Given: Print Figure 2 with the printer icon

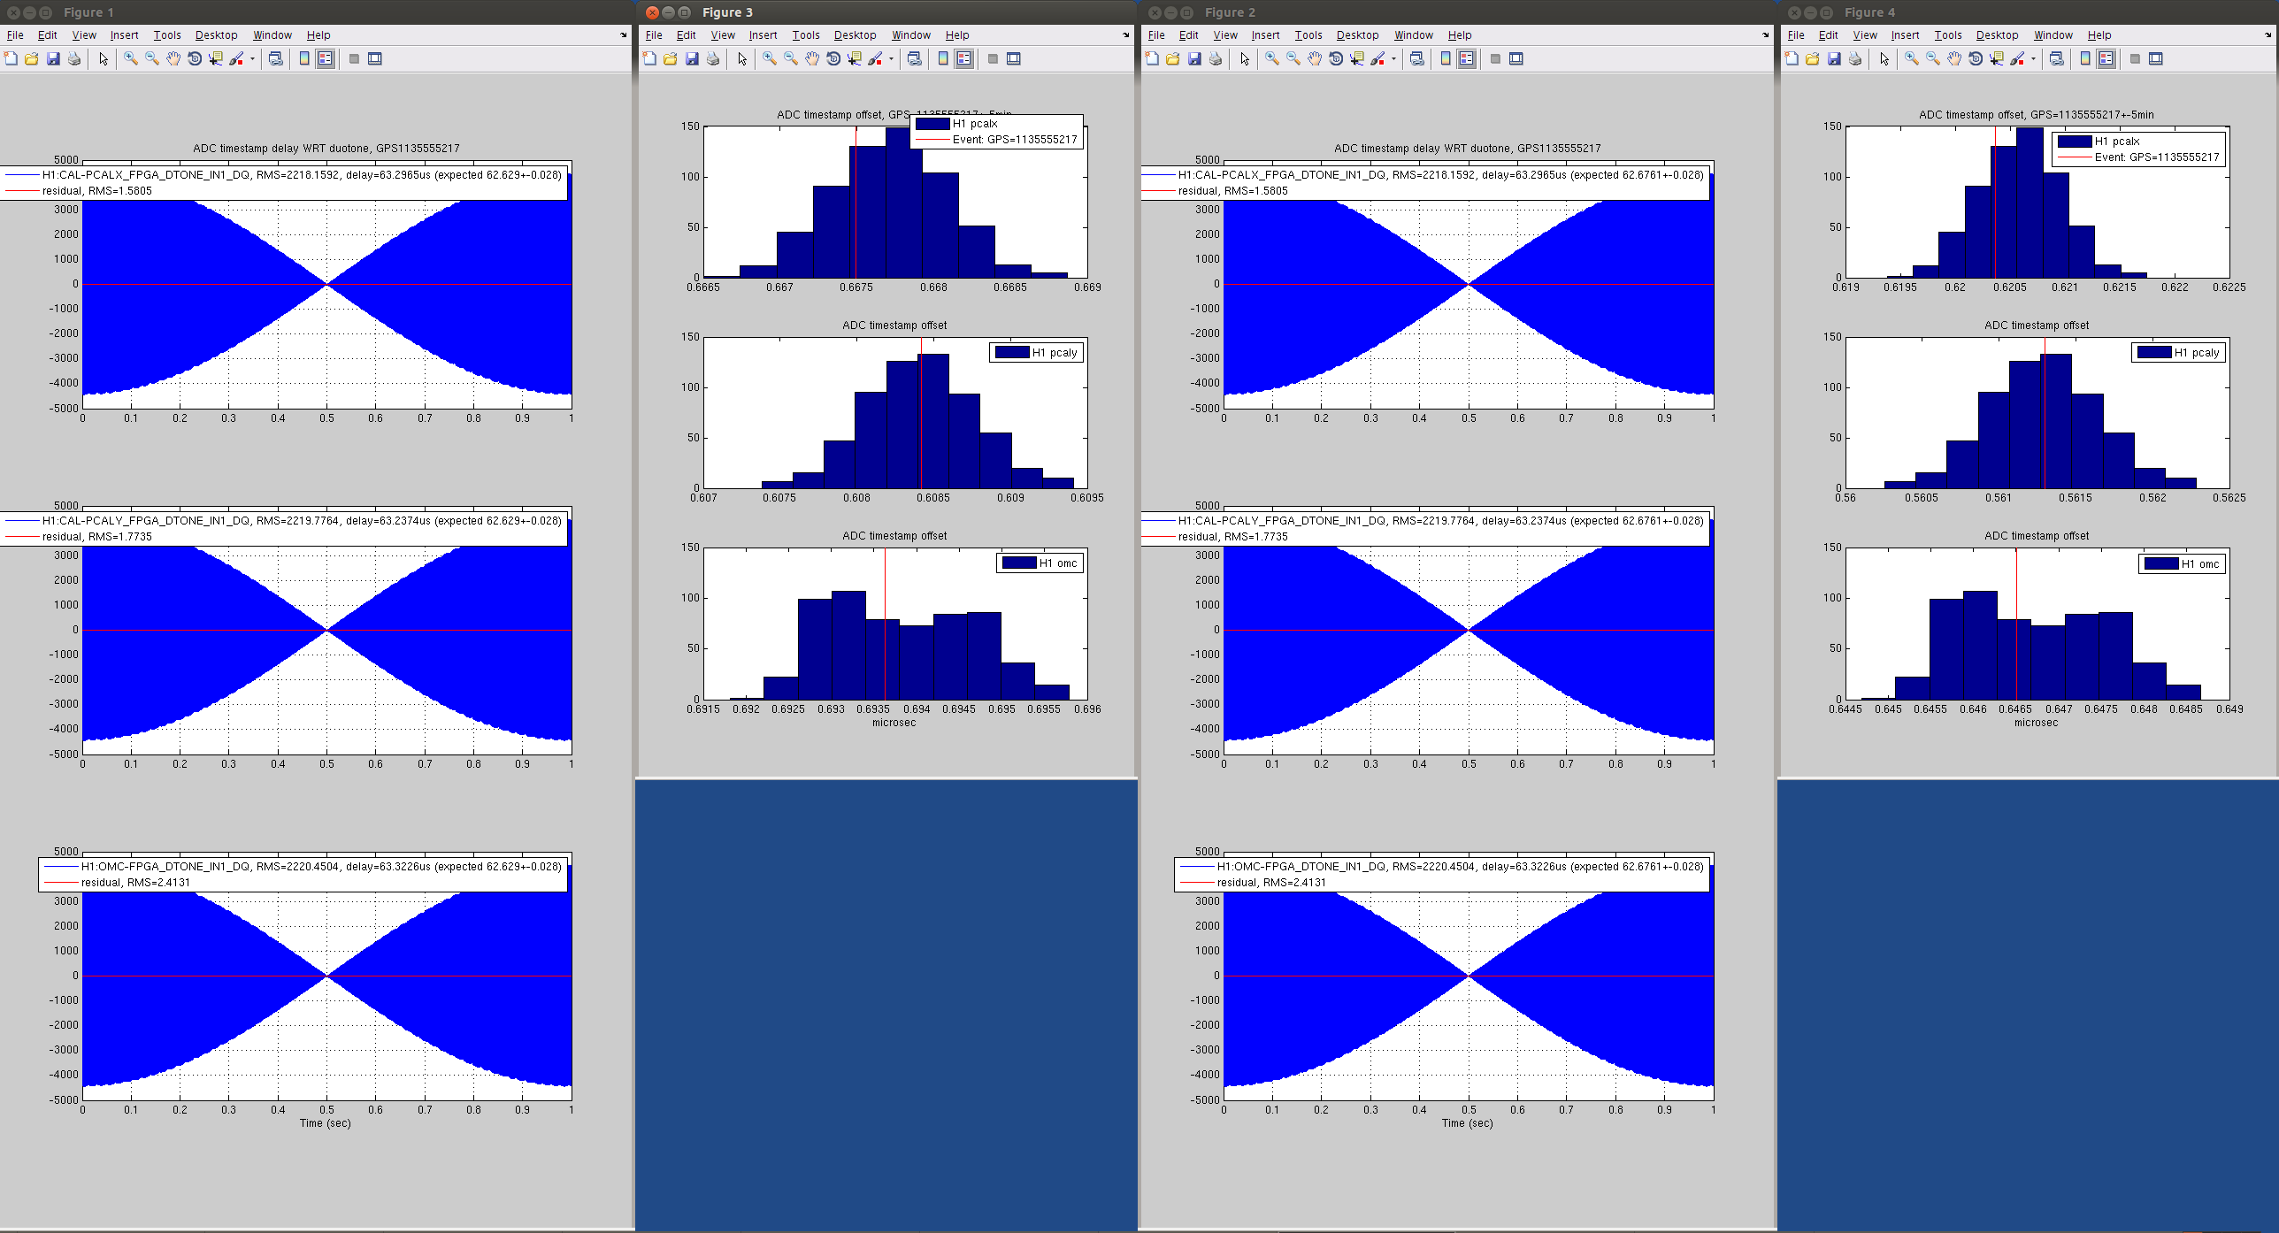Looking at the screenshot, I should pyautogui.click(x=1216, y=58).
